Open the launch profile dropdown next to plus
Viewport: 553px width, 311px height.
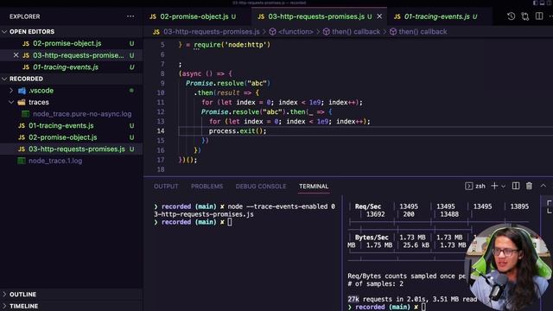pyautogui.click(x=503, y=187)
